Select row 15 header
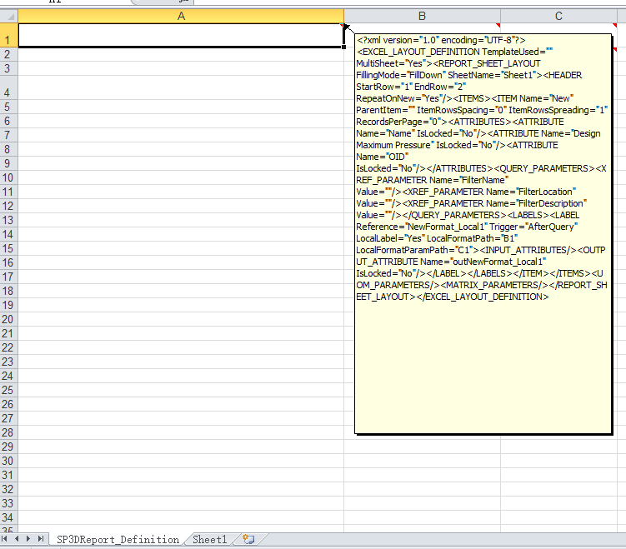 (9, 248)
